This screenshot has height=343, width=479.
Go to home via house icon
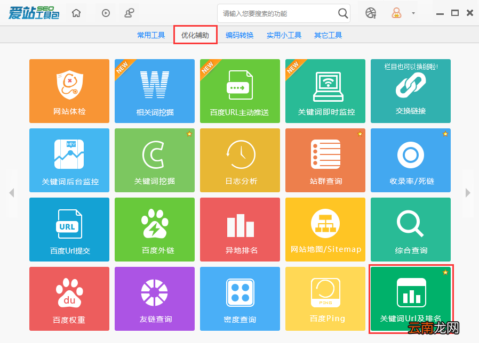pyautogui.click(x=76, y=13)
